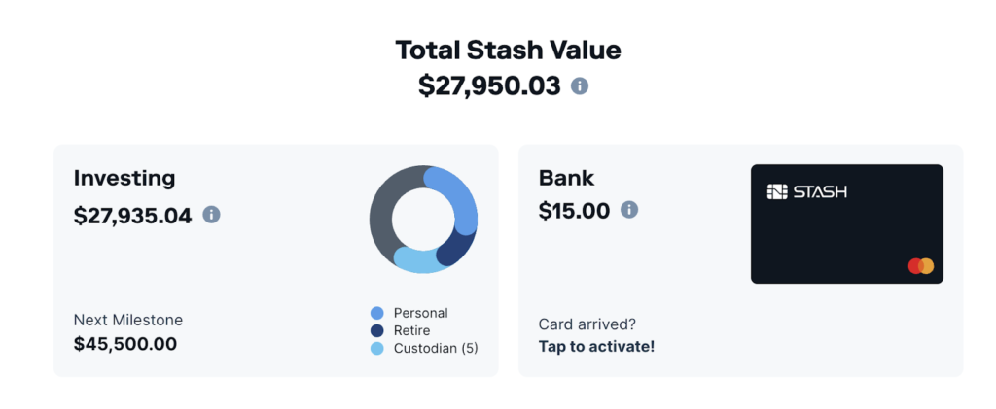Click the Mastercard logo on the card
The image size is (996, 409).
coord(920,265)
